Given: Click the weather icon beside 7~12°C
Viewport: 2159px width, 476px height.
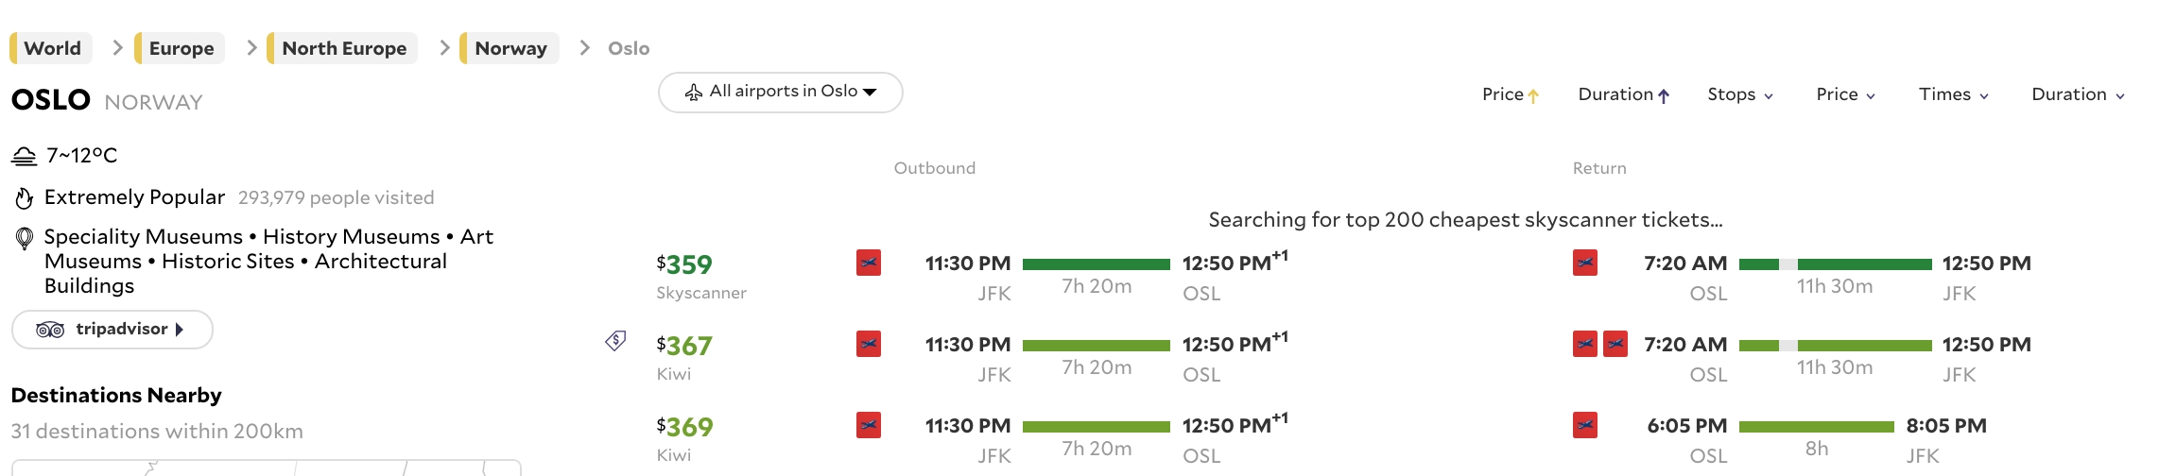Looking at the screenshot, I should tap(24, 156).
